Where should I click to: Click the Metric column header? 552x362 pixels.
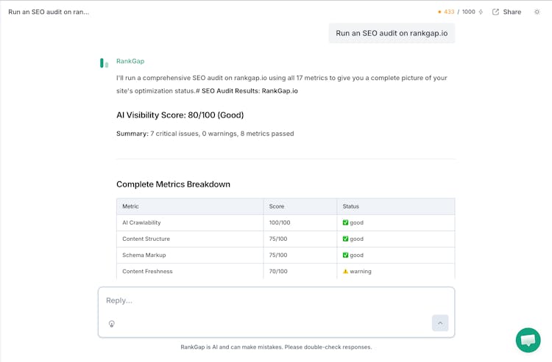coord(131,206)
